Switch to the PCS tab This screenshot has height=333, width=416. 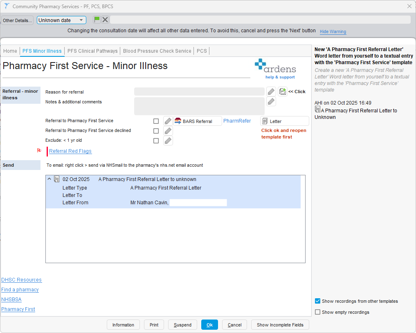pos(202,51)
